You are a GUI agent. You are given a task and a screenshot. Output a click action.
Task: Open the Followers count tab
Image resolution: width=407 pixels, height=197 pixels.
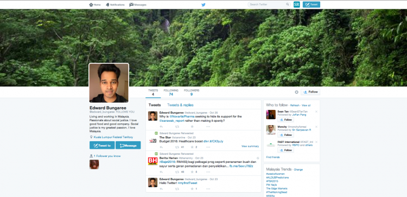[x=192, y=93]
